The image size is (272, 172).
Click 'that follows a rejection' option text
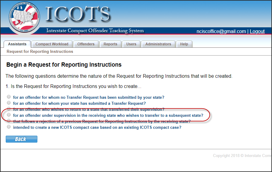tap(102, 121)
